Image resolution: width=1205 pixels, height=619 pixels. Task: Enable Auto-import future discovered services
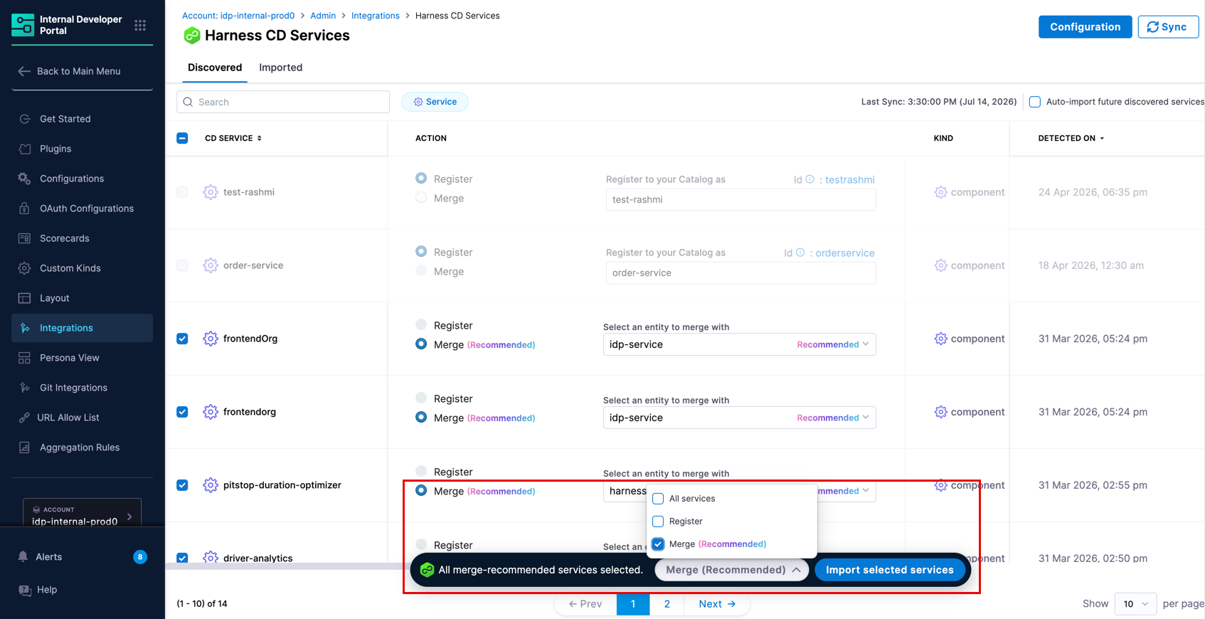click(1035, 102)
